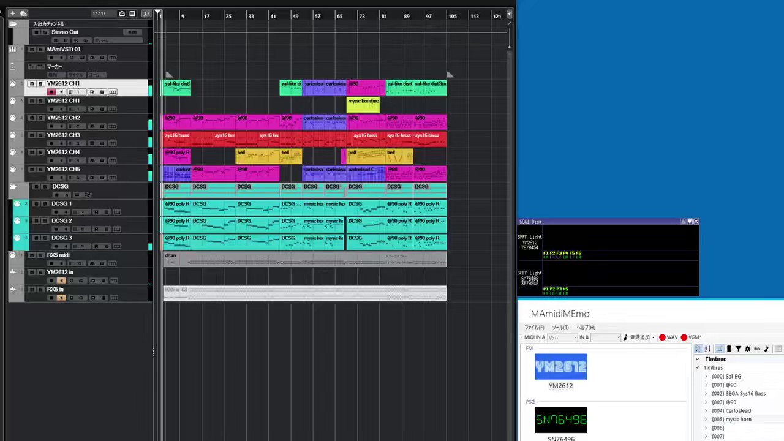The width and height of the screenshot is (784, 441).
Task: Click the playhead cursor at ruler start
Action: point(158,12)
